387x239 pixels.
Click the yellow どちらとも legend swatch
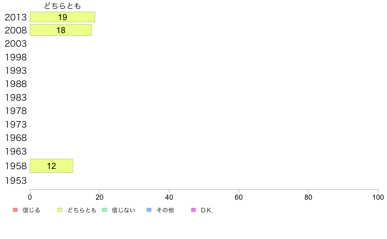coord(60,210)
